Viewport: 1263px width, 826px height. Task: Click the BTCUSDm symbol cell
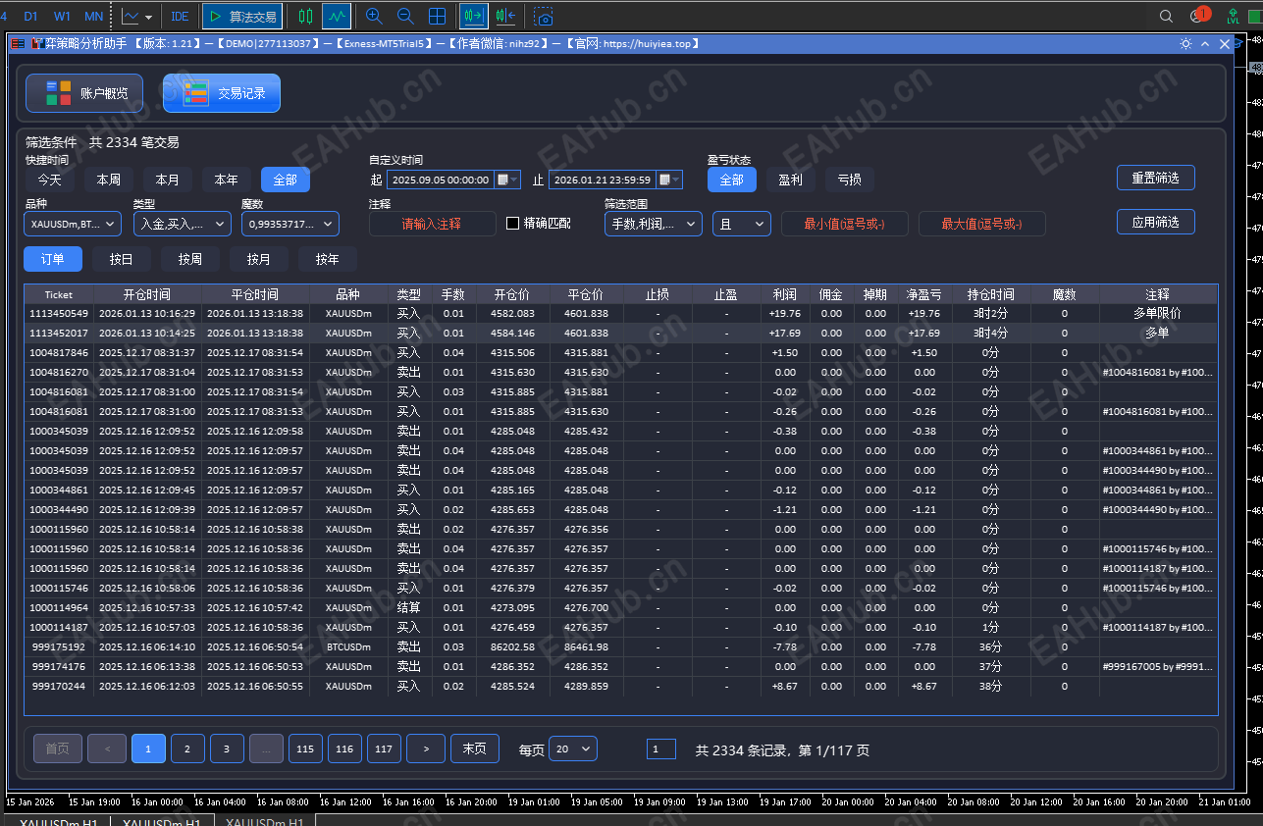pos(348,647)
